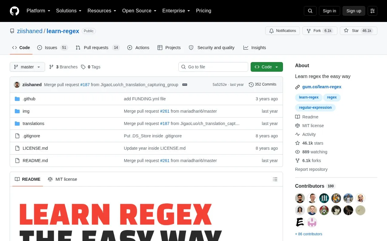Image resolution: width=387 pixels, height=241 pixels.
Task: Click the Sign in link
Action: (329, 11)
